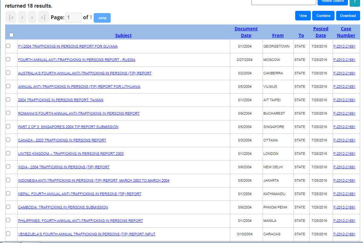
Task: Sort by the From column header
Action: 278,35
